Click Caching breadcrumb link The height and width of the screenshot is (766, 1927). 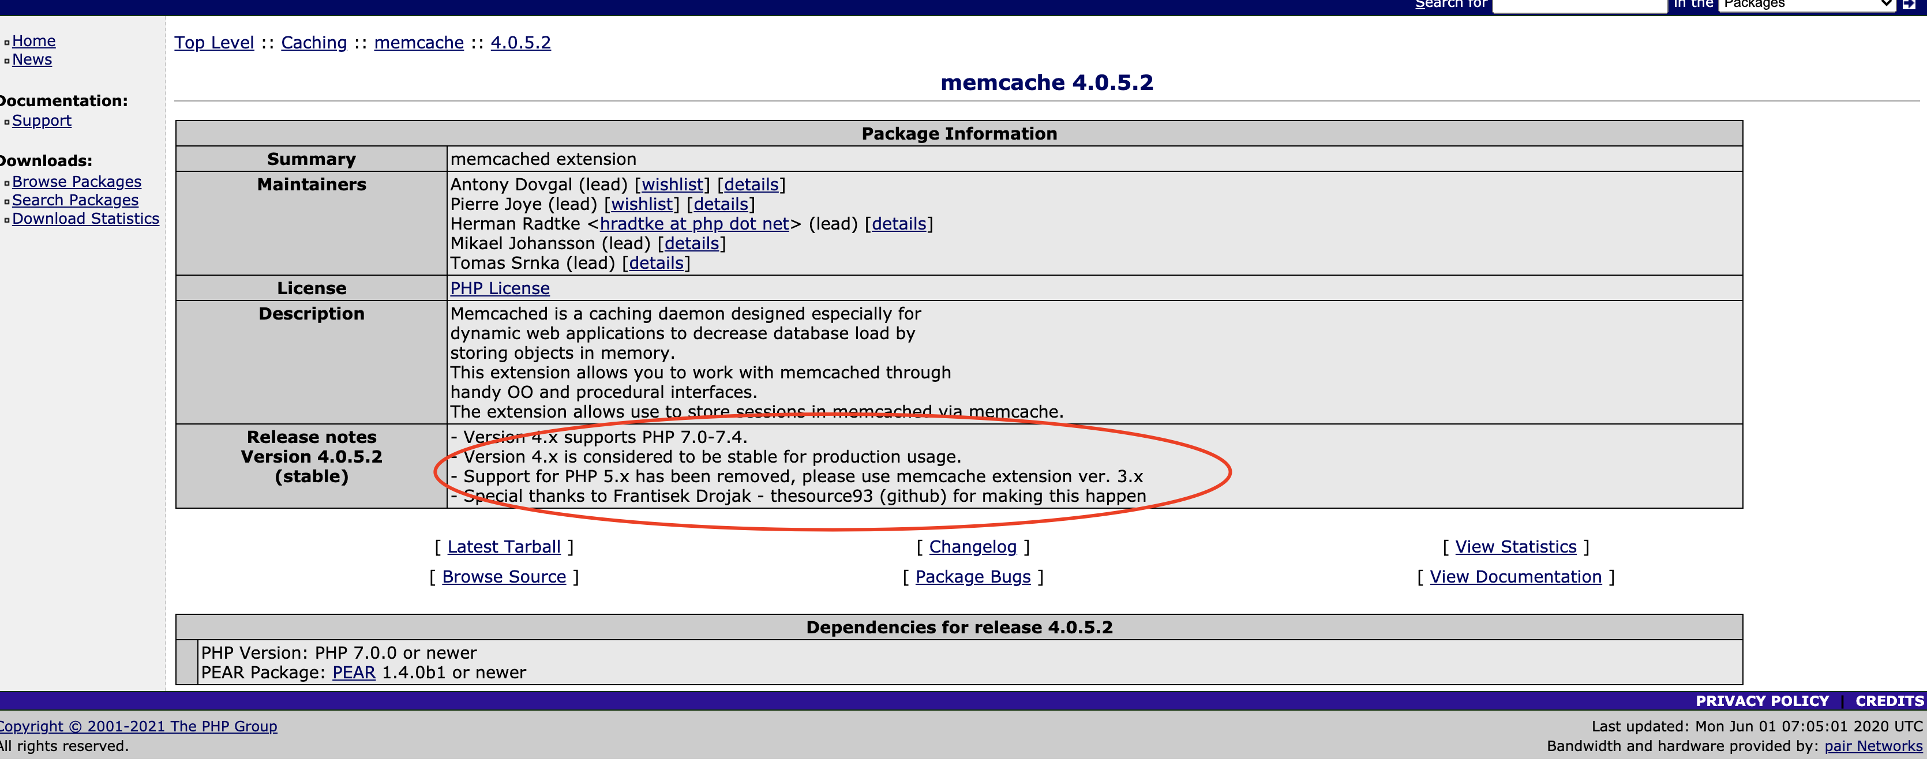click(x=314, y=43)
